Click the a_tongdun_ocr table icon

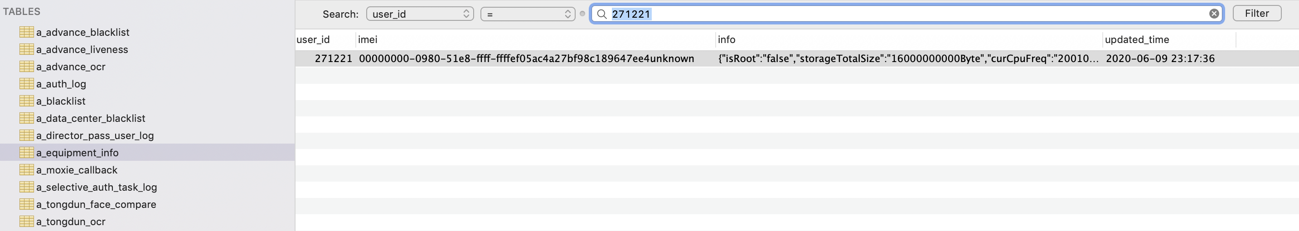[x=27, y=221]
